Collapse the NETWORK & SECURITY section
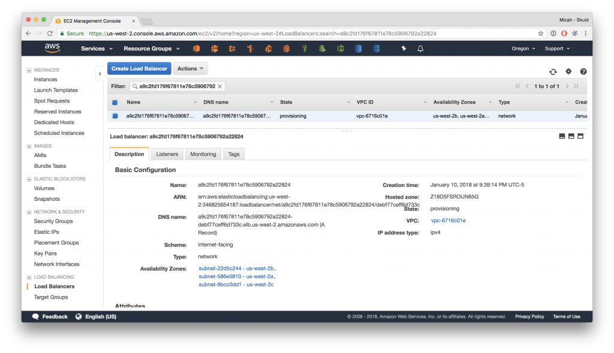Screen dimensions: 614x353 tap(29, 212)
